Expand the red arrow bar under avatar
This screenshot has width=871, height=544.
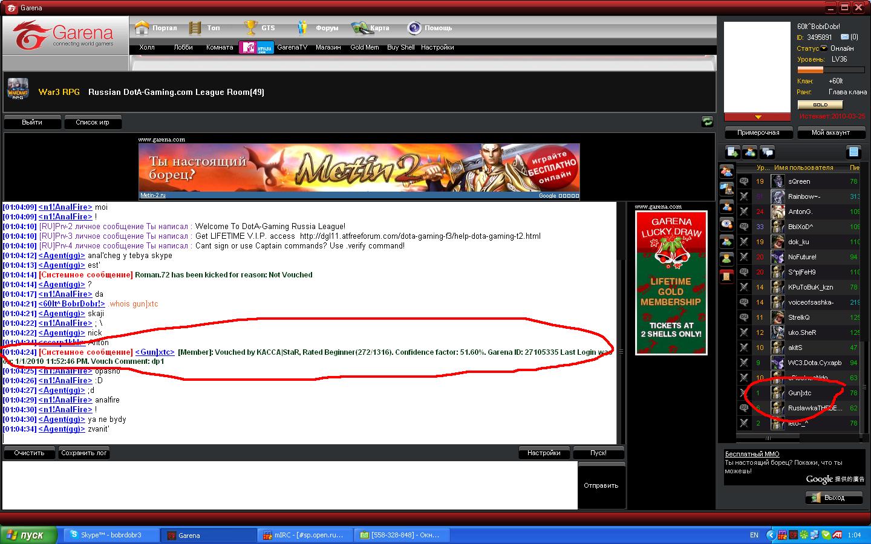(758, 117)
